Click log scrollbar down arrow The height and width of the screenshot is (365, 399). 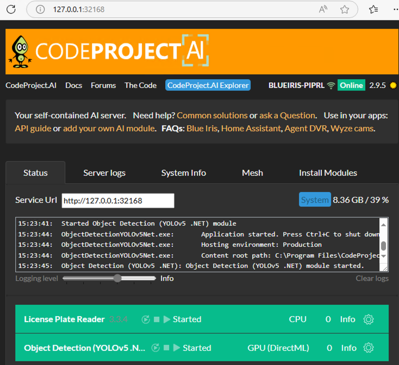pyautogui.click(x=383, y=256)
